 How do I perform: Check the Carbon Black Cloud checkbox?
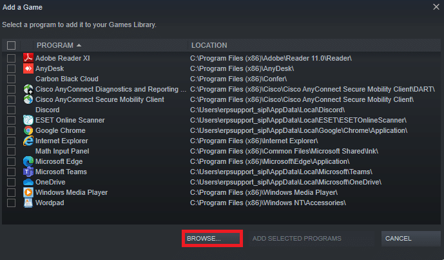tap(12, 79)
